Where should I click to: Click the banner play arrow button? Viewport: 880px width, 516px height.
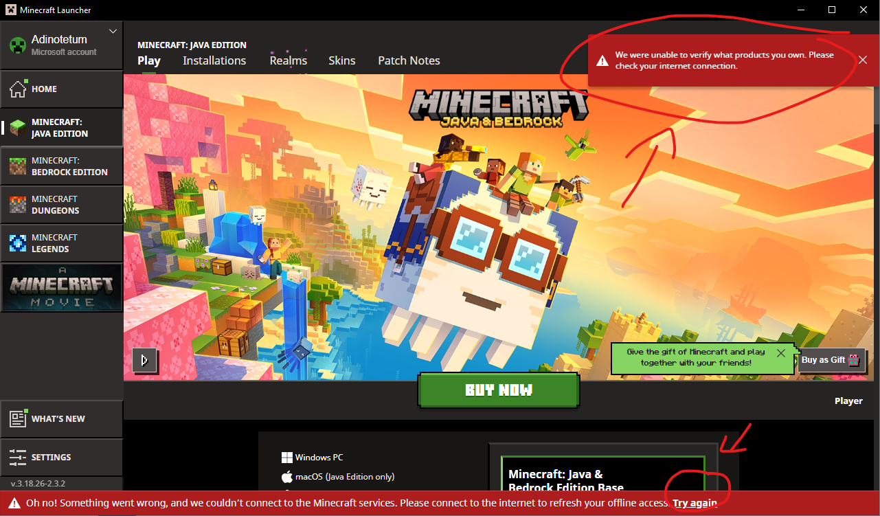pos(144,359)
